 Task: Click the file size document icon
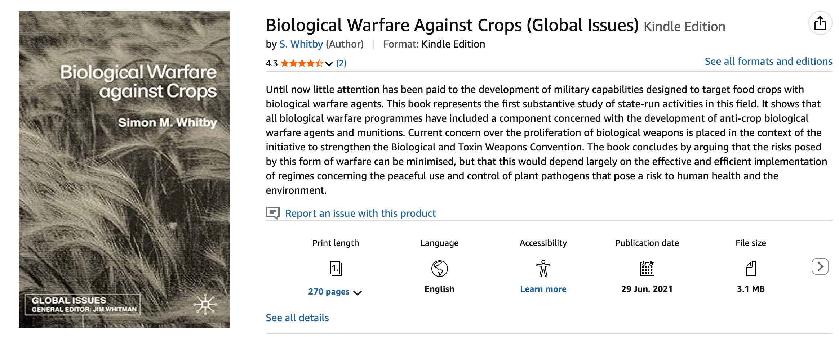point(751,268)
